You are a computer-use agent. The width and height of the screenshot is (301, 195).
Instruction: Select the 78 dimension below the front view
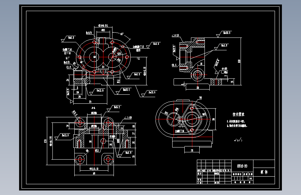coord(90,102)
